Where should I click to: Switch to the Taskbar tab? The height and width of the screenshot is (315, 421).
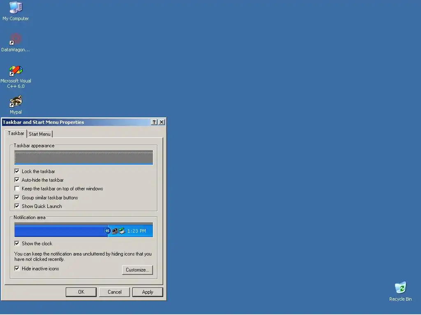[x=16, y=133]
